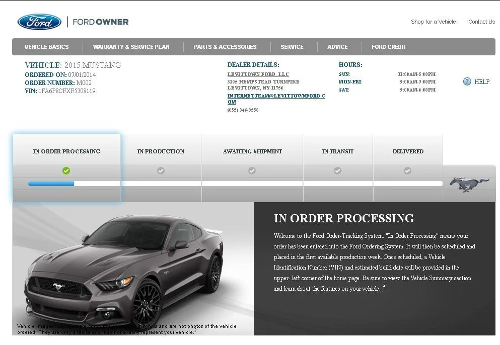Click the HELP link text
The height and width of the screenshot is (345, 500).
pos(482,81)
